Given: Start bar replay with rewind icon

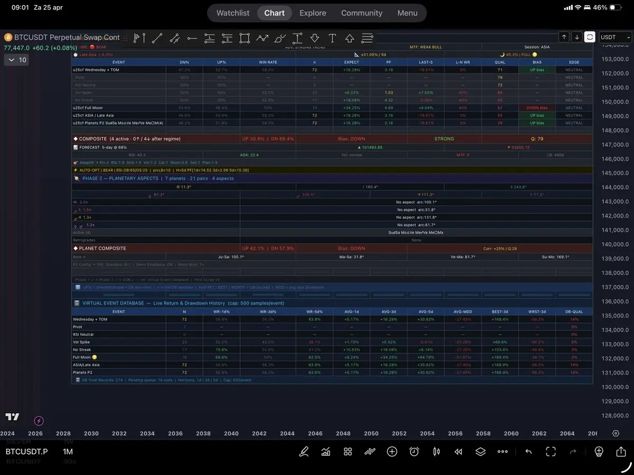Looking at the screenshot, I should pyautogui.click(x=459, y=452).
